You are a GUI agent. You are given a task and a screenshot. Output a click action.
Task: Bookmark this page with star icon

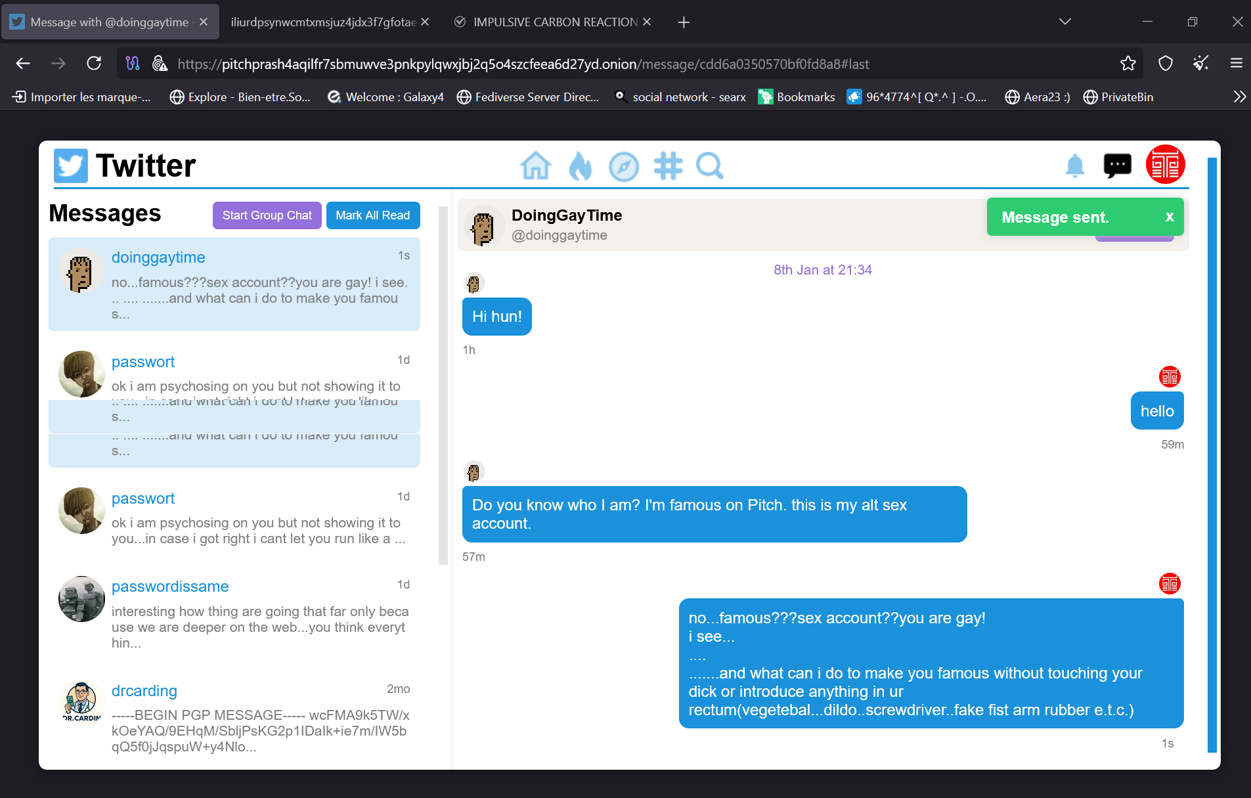coord(1128,63)
